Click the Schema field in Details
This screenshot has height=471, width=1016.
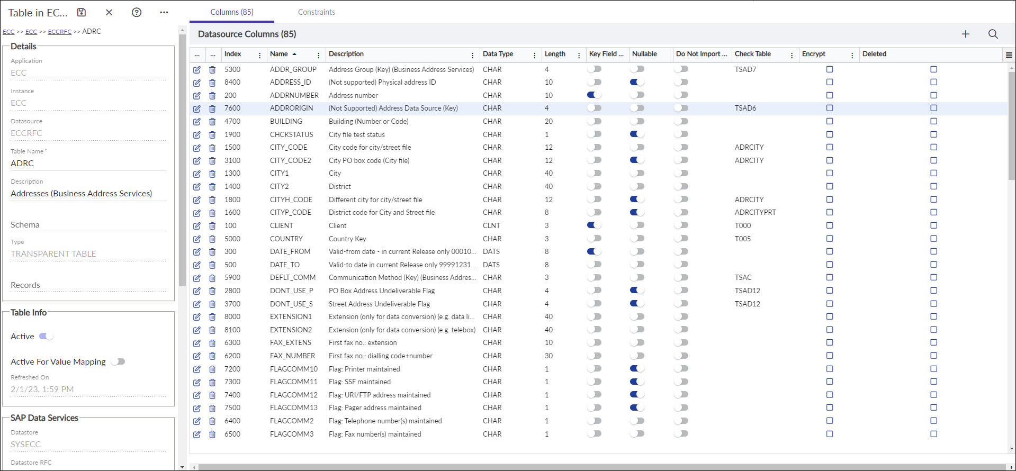tap(88, 225)
